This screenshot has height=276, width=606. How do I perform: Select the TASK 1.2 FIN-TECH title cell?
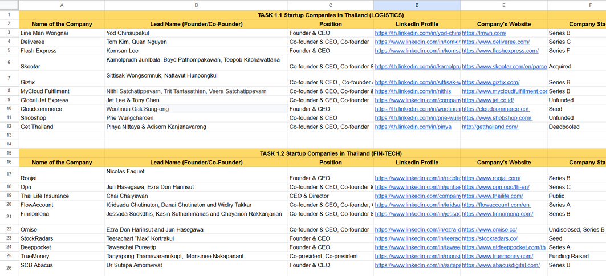click(331, 153)
